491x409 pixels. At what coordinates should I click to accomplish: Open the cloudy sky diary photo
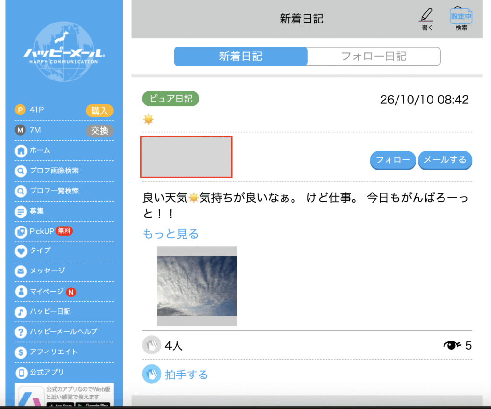[x=197, y=286]
